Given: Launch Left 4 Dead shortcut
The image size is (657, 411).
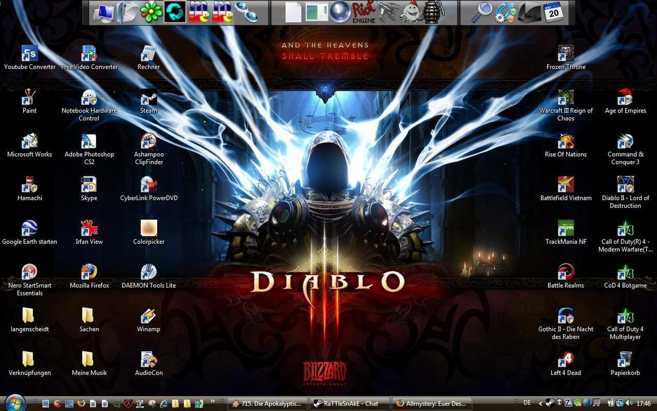Looking at the screenshot, I should tap(566, 360).
